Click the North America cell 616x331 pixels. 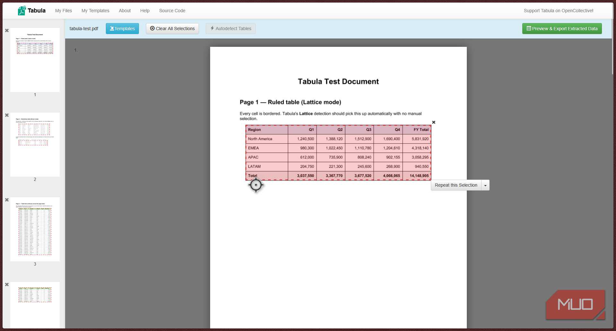[x=267, y=139]
